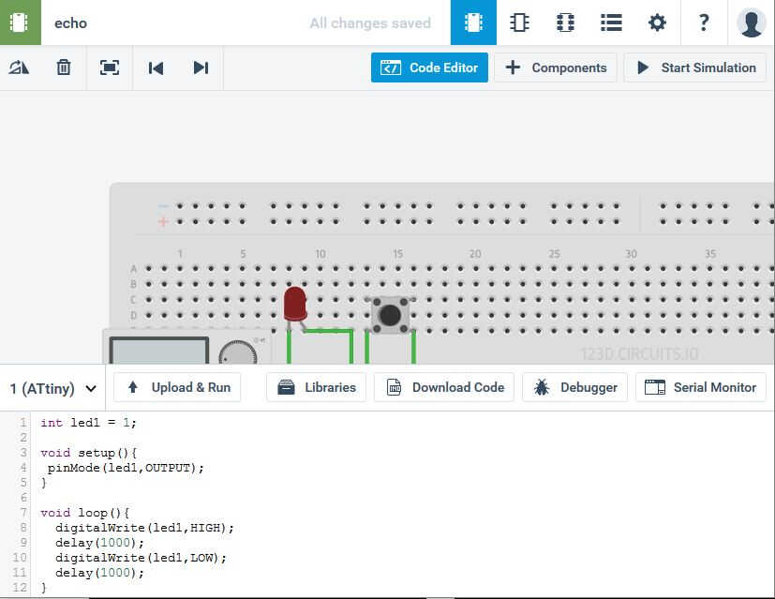Viewport: 775px width, 599px height.
Task: Select the pushbutton on breadboard
Action: point(390,315)
